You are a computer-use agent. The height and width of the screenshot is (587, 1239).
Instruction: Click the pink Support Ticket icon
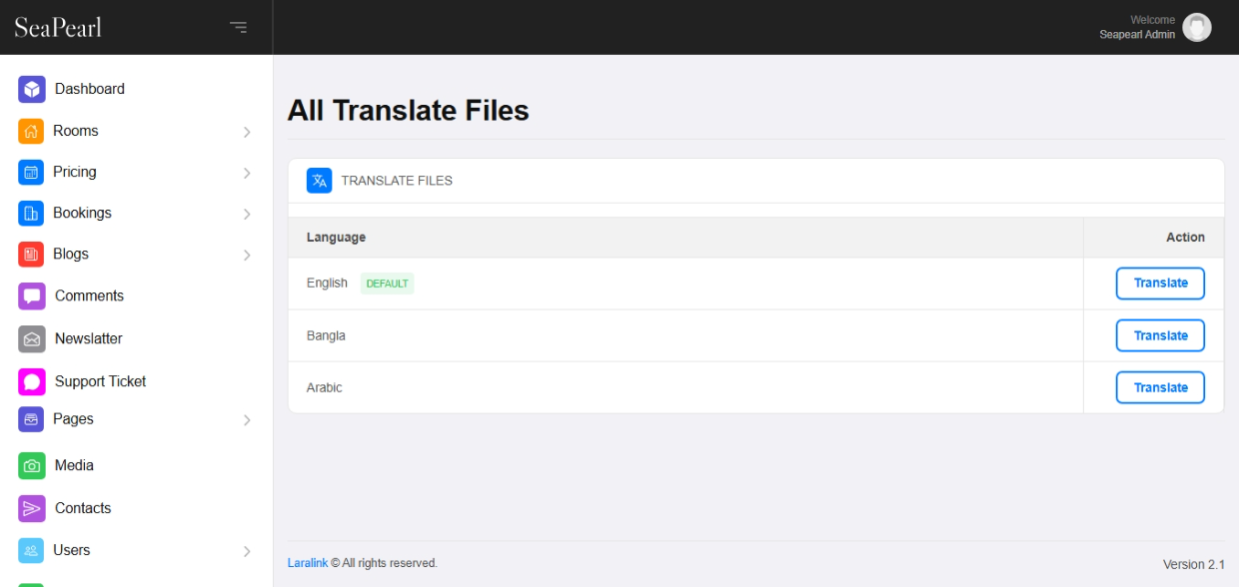[x=32, y=382]
